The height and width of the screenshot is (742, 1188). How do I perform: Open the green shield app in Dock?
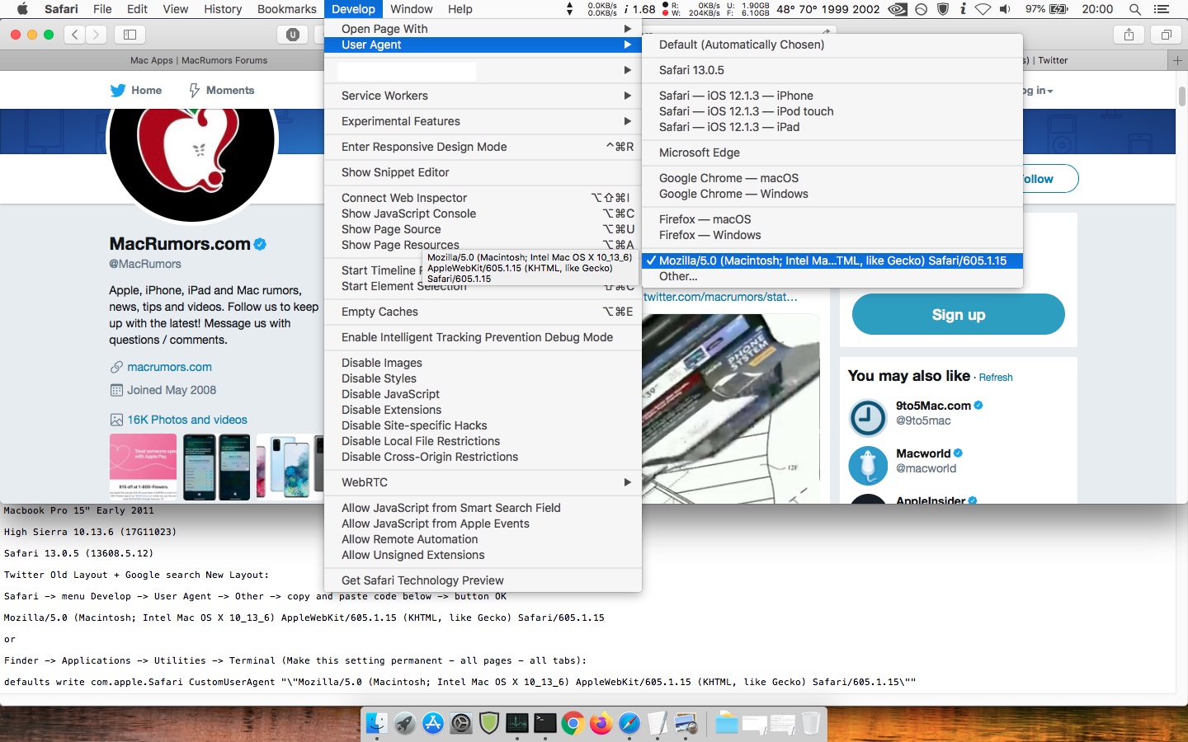[489, 724]
